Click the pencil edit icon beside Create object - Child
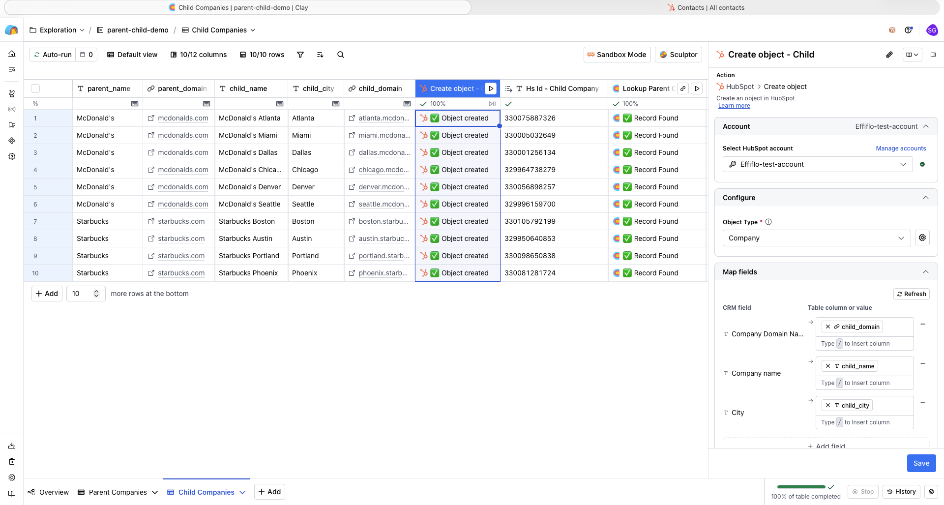Viewport: 944px width, 505px height. coord(889,55)
